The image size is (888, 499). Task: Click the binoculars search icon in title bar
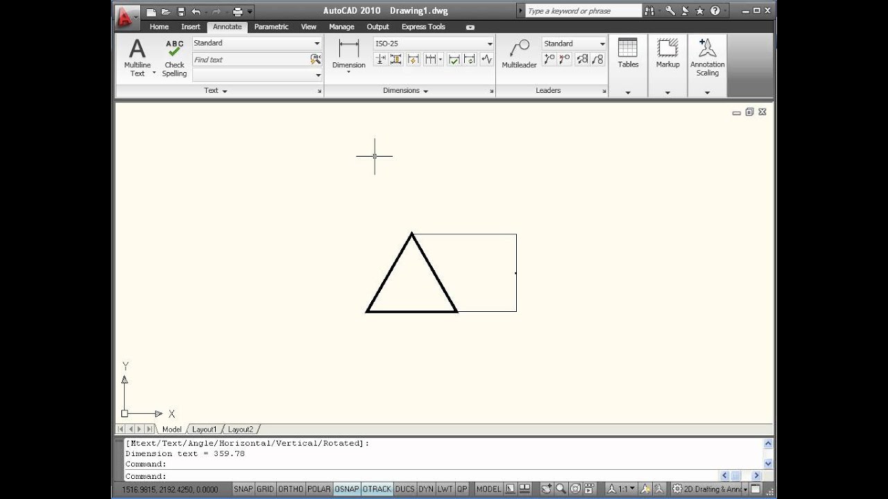[x=649, y=11]
